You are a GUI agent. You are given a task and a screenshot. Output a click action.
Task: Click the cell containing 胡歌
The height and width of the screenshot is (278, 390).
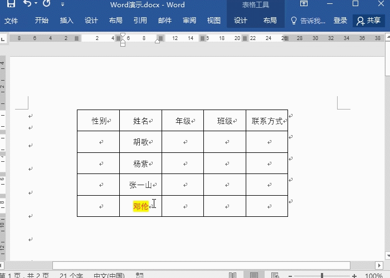[x=140, y=142]
